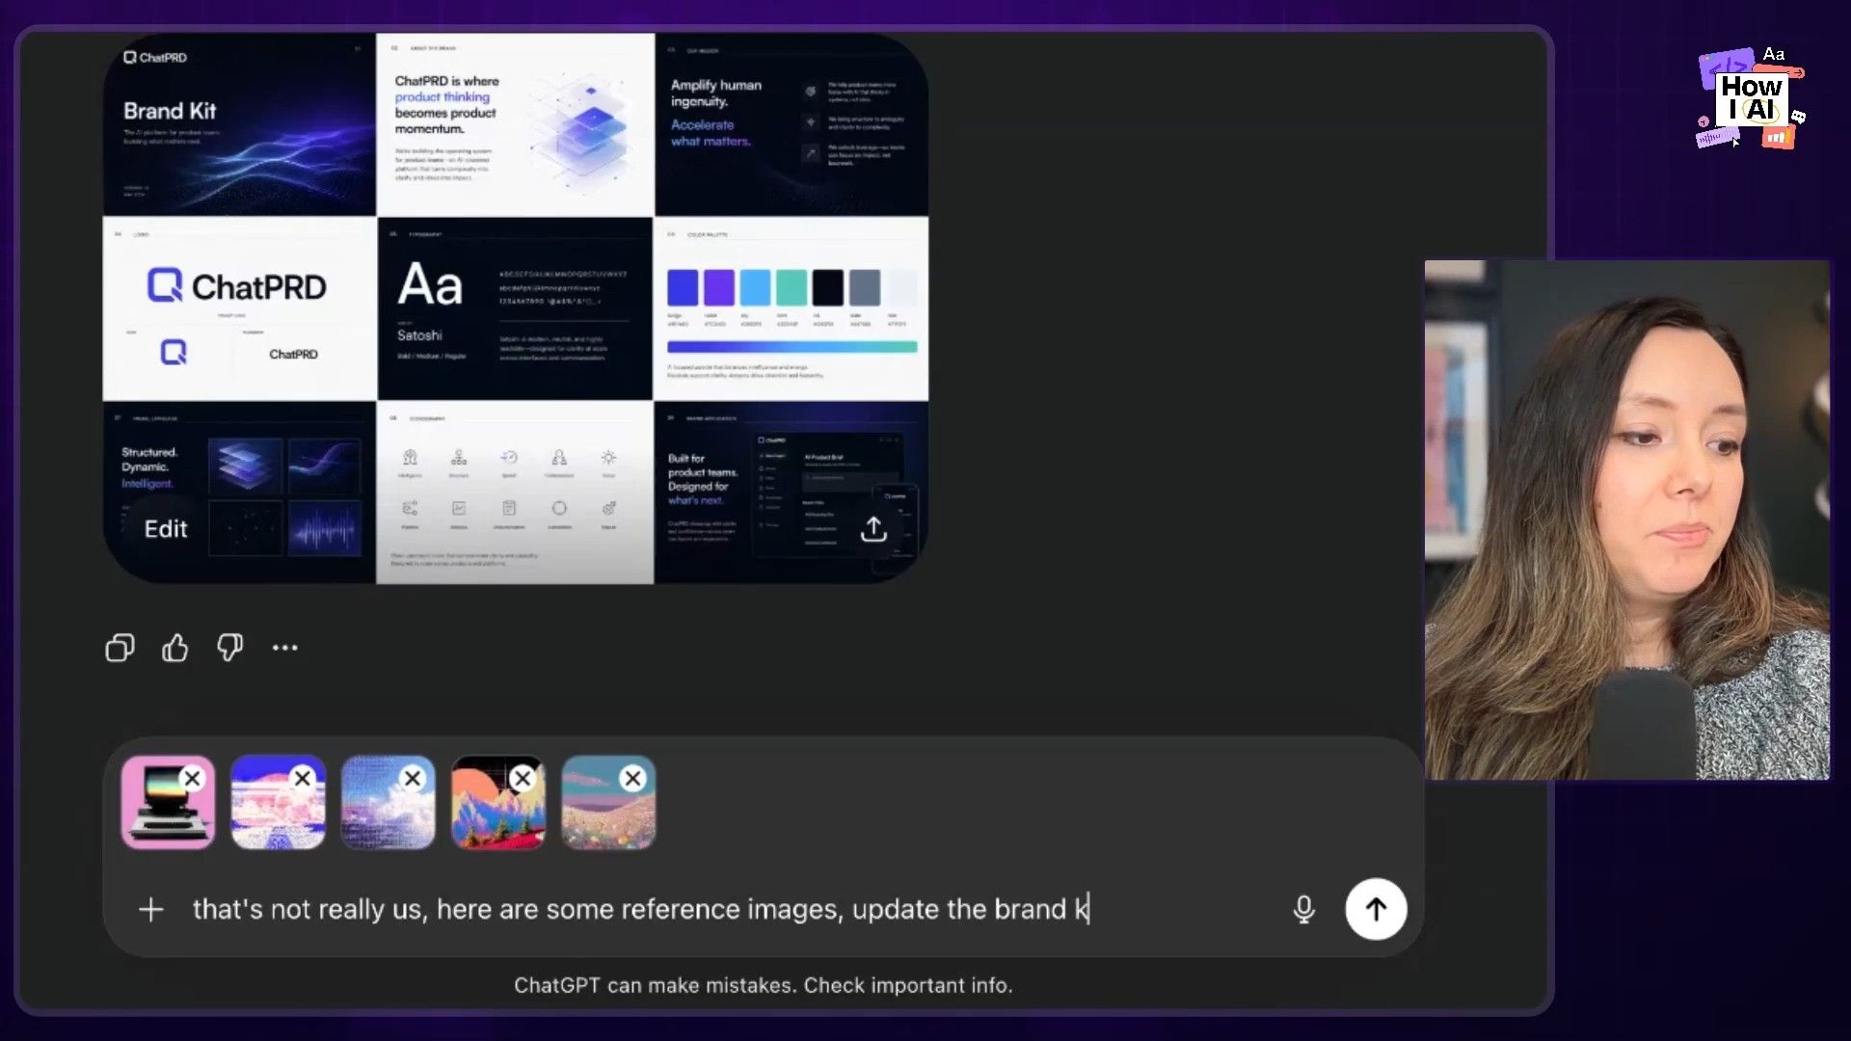This screenshot has height=1041, width=1851.
Task: Open the colorful mountains attachment thumbnail
Action: [x=492, y=817]
